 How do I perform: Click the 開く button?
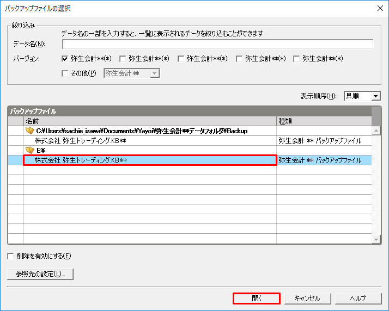(x=257, y=298)
